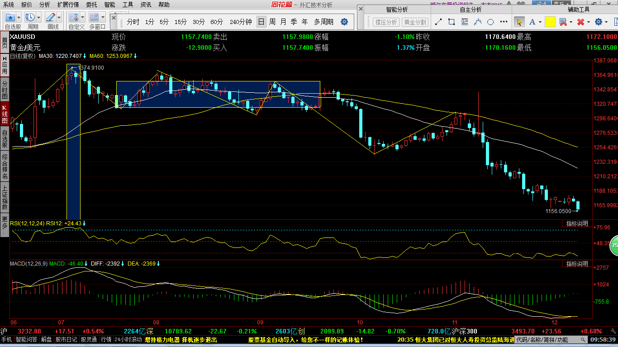Viewport: 618px width, 347px height.
Task: Close the analysis drawing toolbar
Action: click(360, 9)
